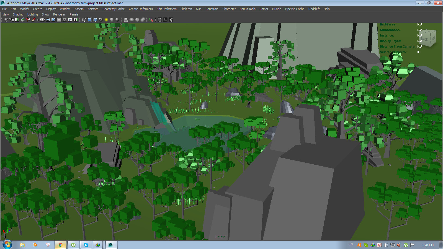The image size is (443, 249).
Task: Toggle the textured display checker icon
Action: click(x=101, y=20)
